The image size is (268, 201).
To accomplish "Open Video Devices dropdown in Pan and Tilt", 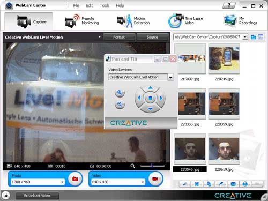I will (x=170, y=77).
